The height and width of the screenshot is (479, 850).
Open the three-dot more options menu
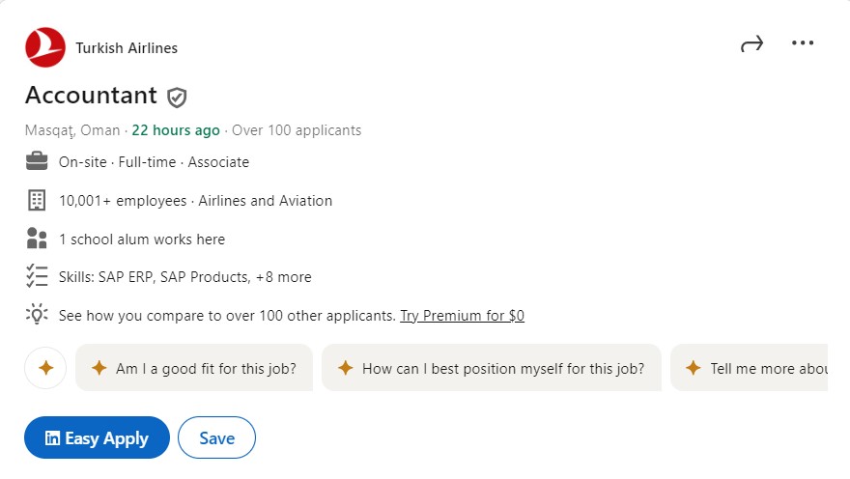tap(803, 42)
